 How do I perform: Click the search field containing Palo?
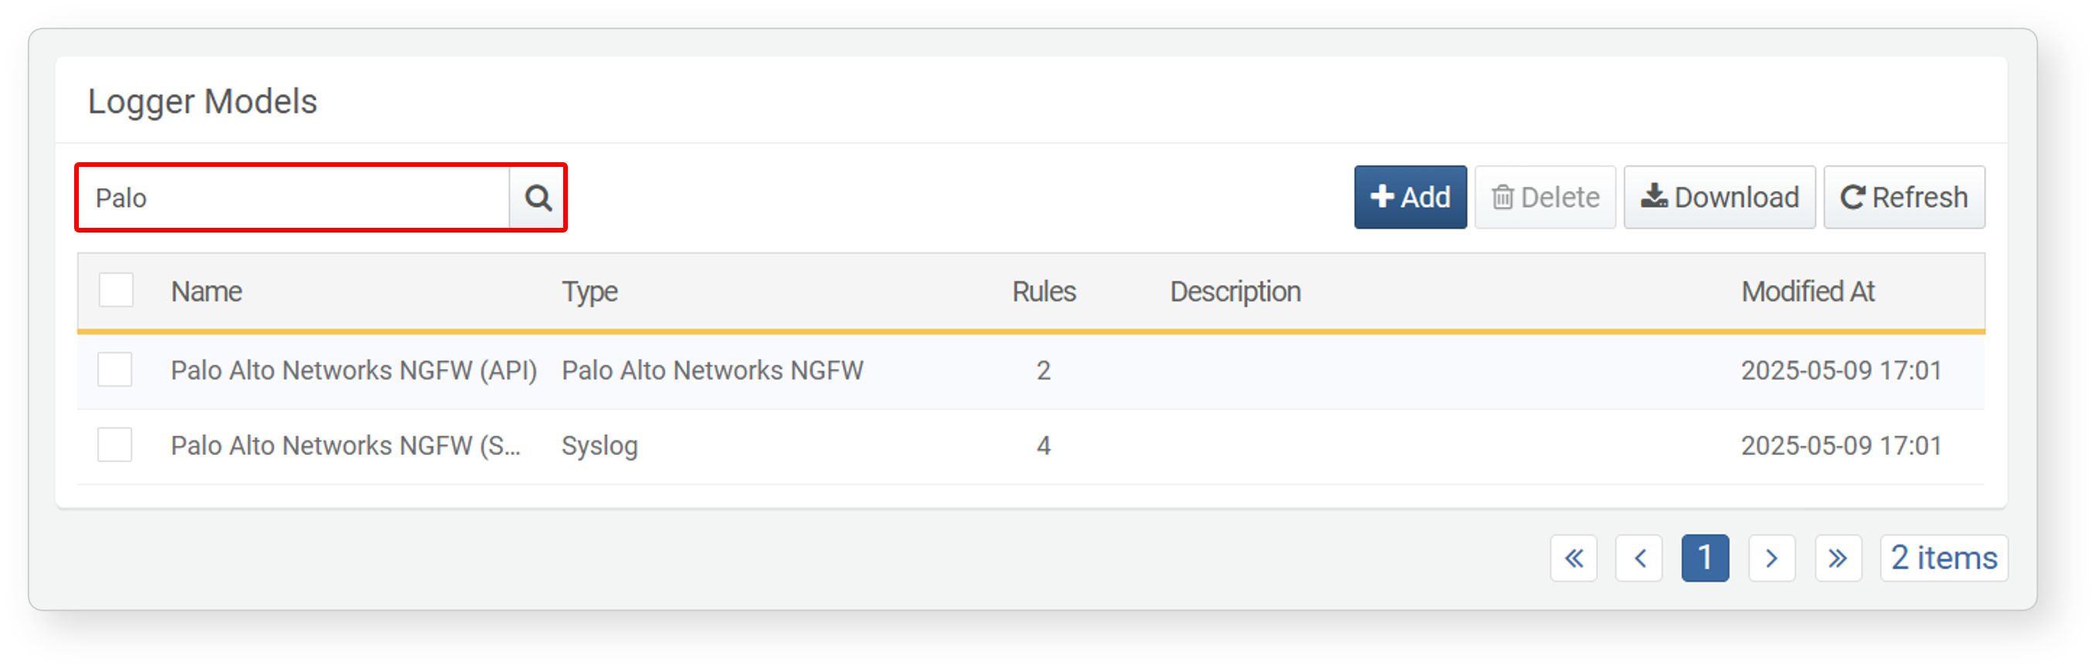(x=294, y=198)
